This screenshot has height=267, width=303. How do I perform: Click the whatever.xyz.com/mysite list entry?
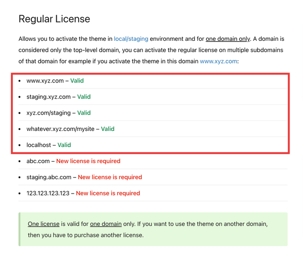point(61,129)
